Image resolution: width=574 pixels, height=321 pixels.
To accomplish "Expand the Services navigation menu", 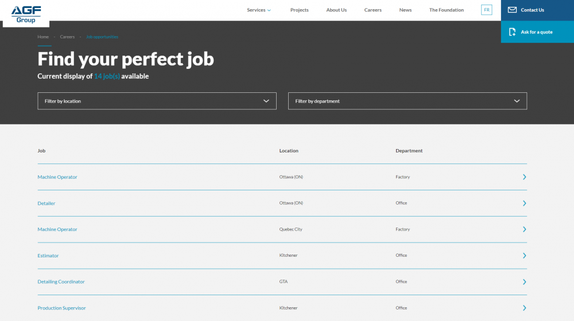I will coord(258,10).
